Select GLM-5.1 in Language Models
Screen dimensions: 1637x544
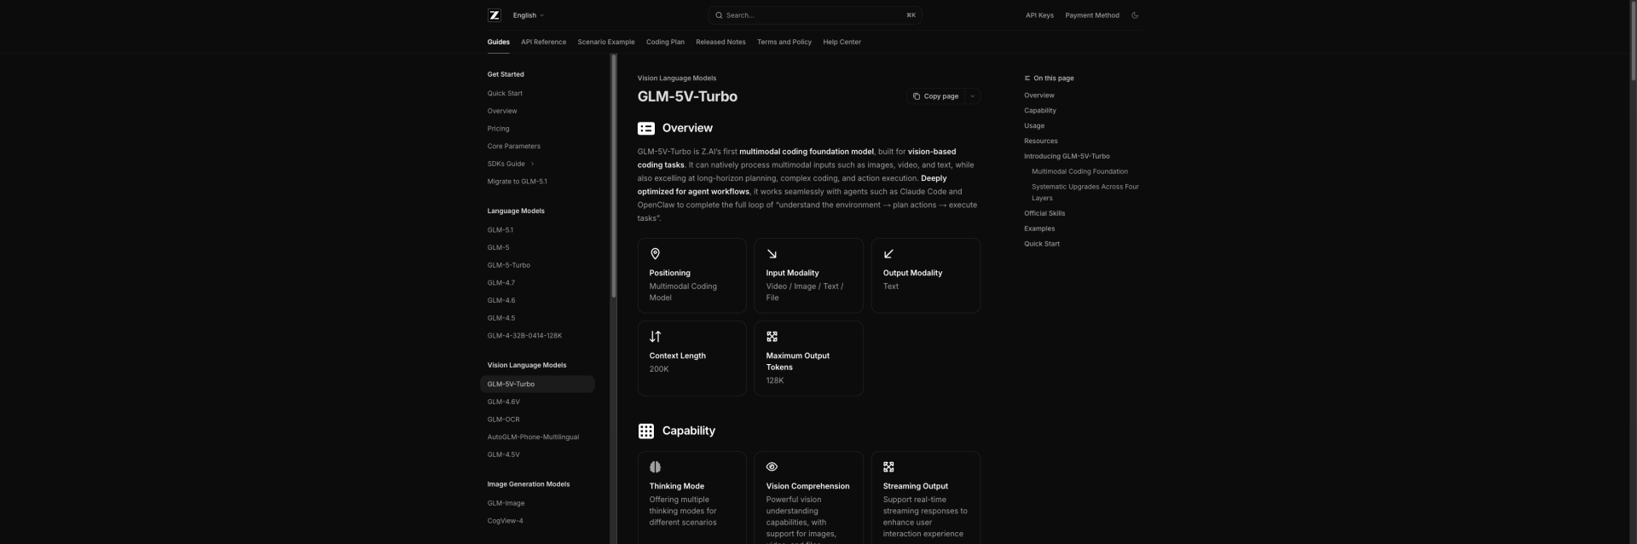coord(500,230)
